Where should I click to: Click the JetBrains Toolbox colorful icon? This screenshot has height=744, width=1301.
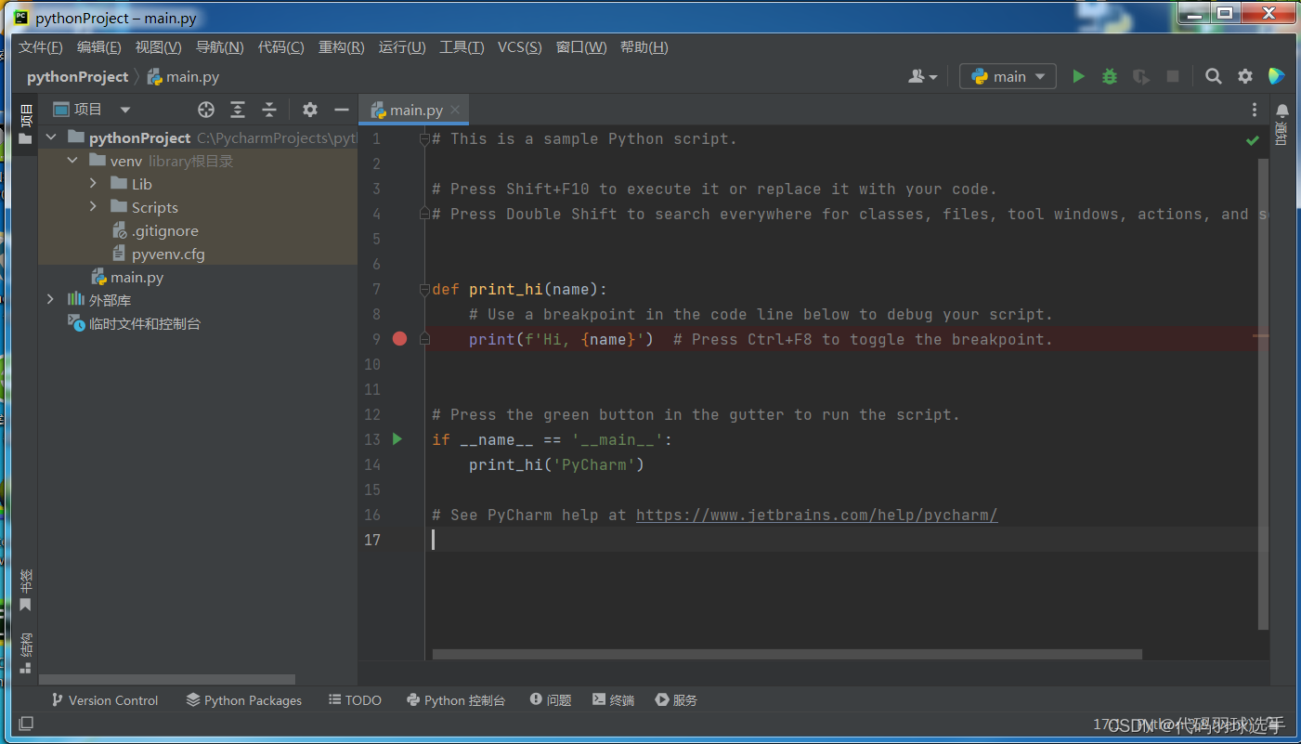coord(1277,76)
